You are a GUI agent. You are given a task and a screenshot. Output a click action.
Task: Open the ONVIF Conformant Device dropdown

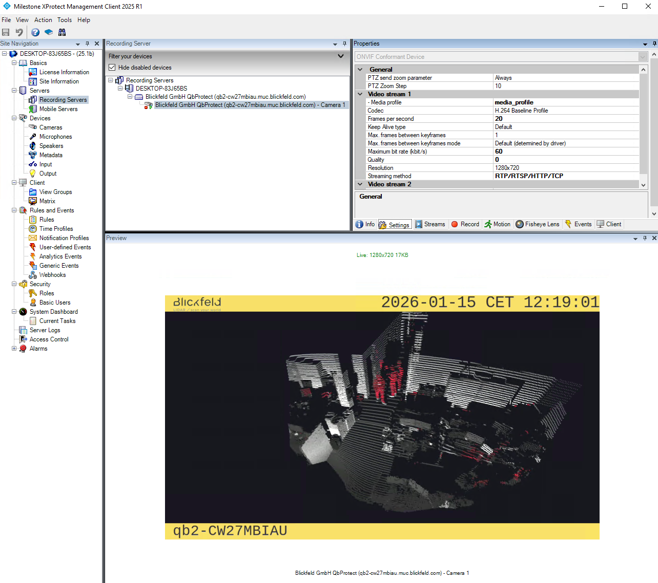tap(643, 57)
